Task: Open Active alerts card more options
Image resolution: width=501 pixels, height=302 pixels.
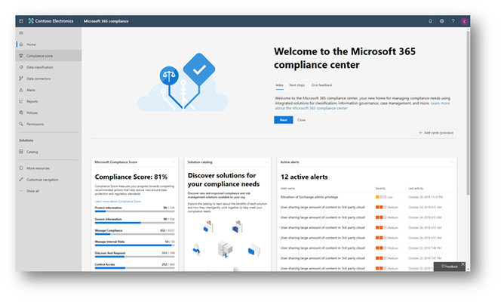Action: pyautogui.click(x=452, y=162)
